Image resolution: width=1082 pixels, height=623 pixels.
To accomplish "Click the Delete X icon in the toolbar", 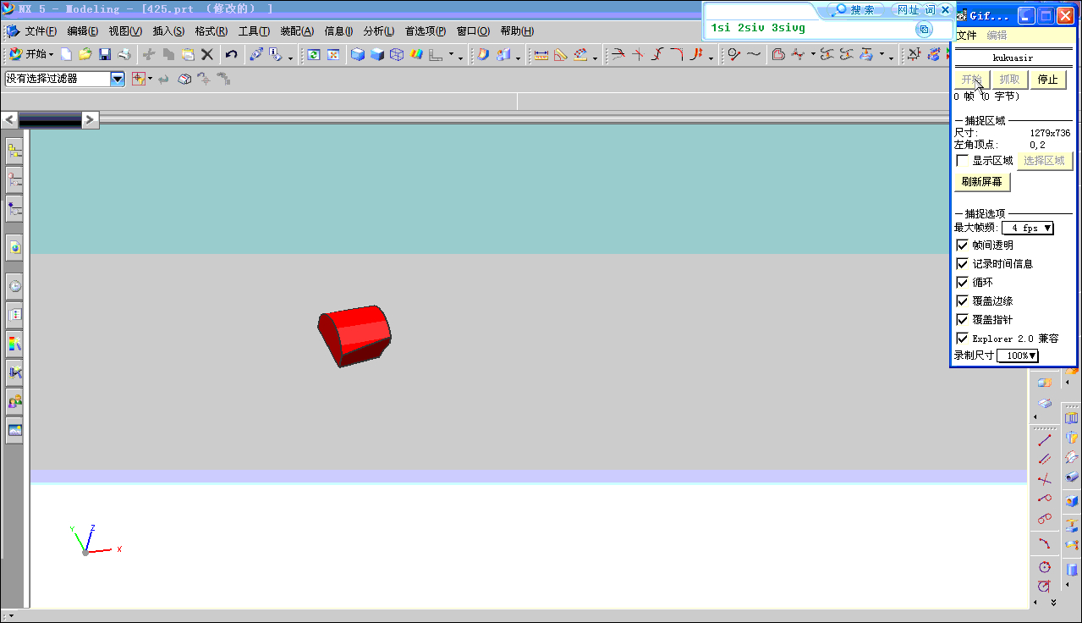I will tap(206, 54).
